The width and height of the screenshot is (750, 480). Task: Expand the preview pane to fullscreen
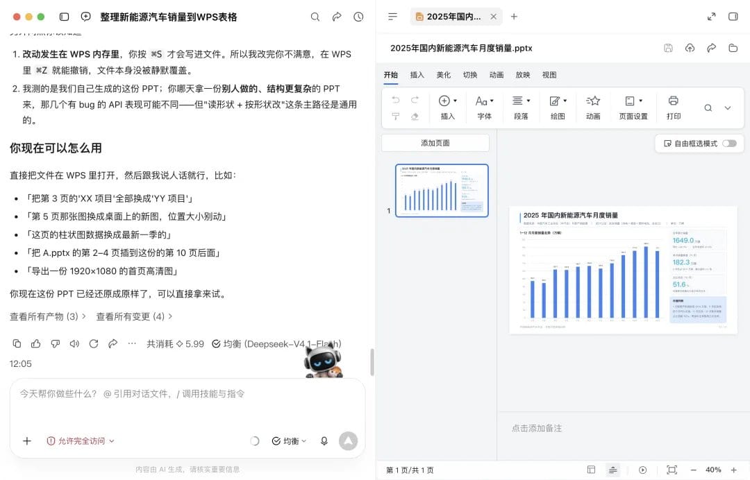coord(711,17)
